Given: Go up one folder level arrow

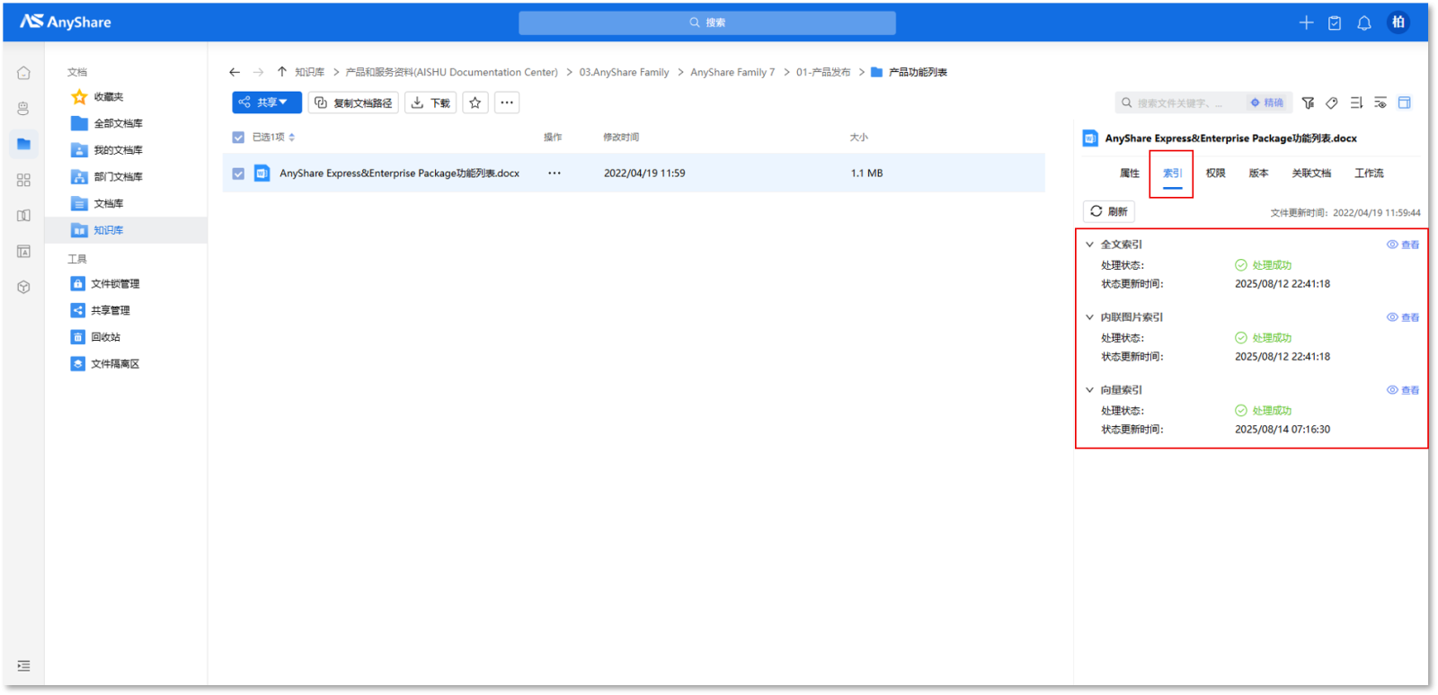Looking at the screenshot, I should (x=282, y=72).
